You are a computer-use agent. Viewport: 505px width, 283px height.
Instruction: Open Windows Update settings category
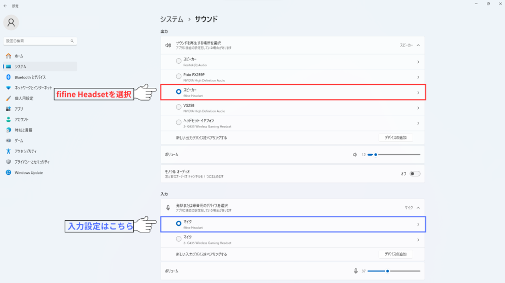(40, 172)
